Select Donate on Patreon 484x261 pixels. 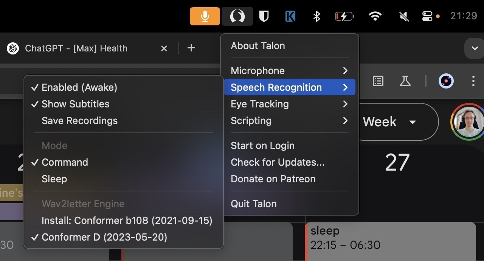(290, 179)
